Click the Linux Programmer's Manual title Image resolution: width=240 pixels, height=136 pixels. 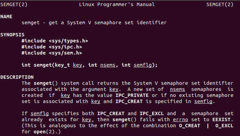point(117,4)
